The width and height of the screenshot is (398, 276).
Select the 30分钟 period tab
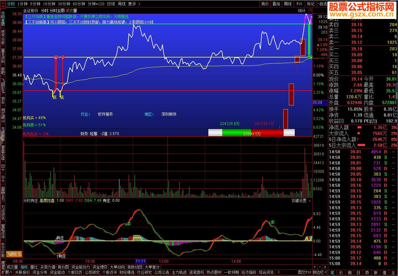(x=64, y=4)
